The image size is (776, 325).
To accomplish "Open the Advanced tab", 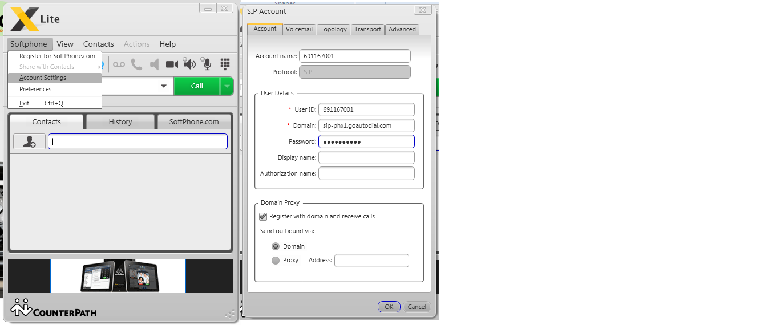I will (x=402, y=29).
